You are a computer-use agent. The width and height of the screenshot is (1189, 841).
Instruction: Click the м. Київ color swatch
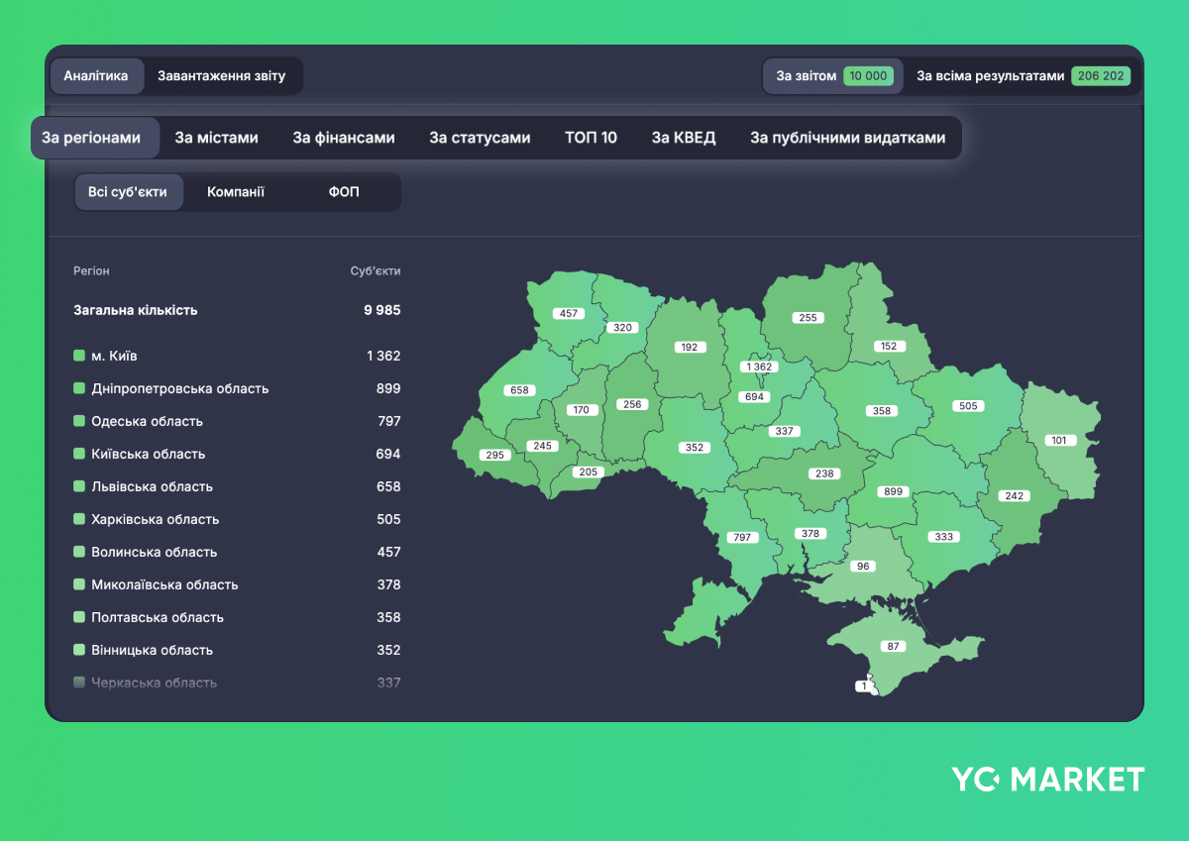click(79, 356)
